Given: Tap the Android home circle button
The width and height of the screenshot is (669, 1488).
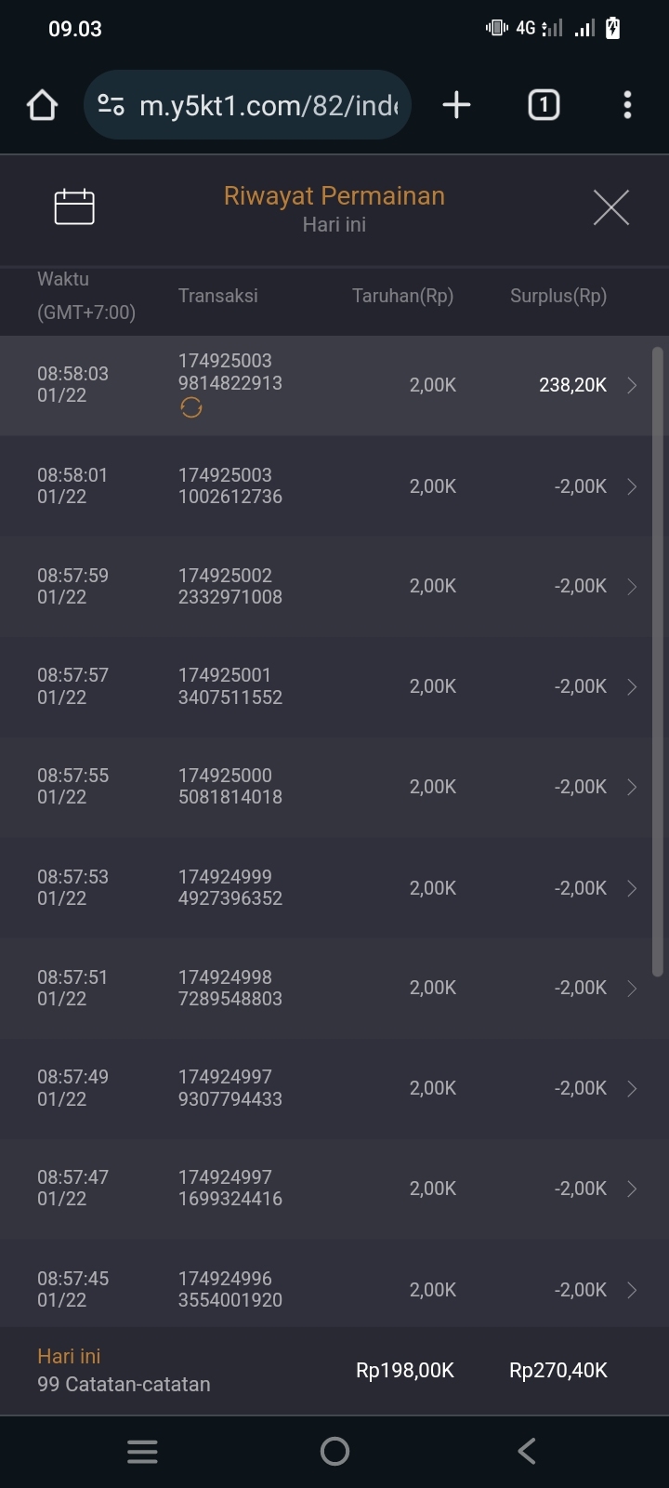Looking at the screenshot, I should pos(334,1451).
